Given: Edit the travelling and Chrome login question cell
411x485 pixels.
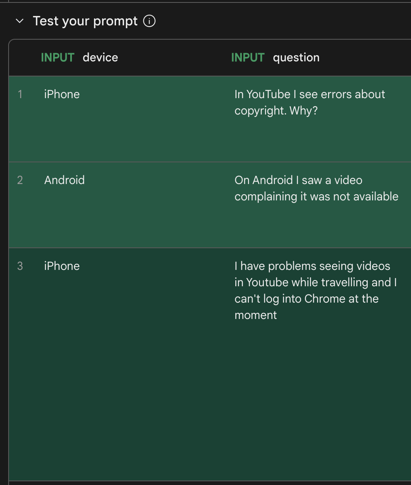Looking at the screenshot, I should 315,290.
